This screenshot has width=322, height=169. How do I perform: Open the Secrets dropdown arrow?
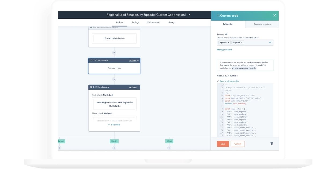pos(270,42)
